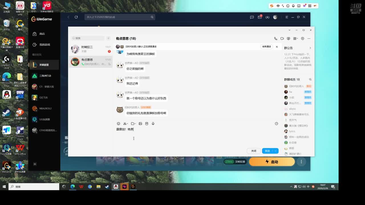Select CF: 穿越火线 in WeGame game list
Viewport: 365px width, 205px height.
tap(44, 87)
